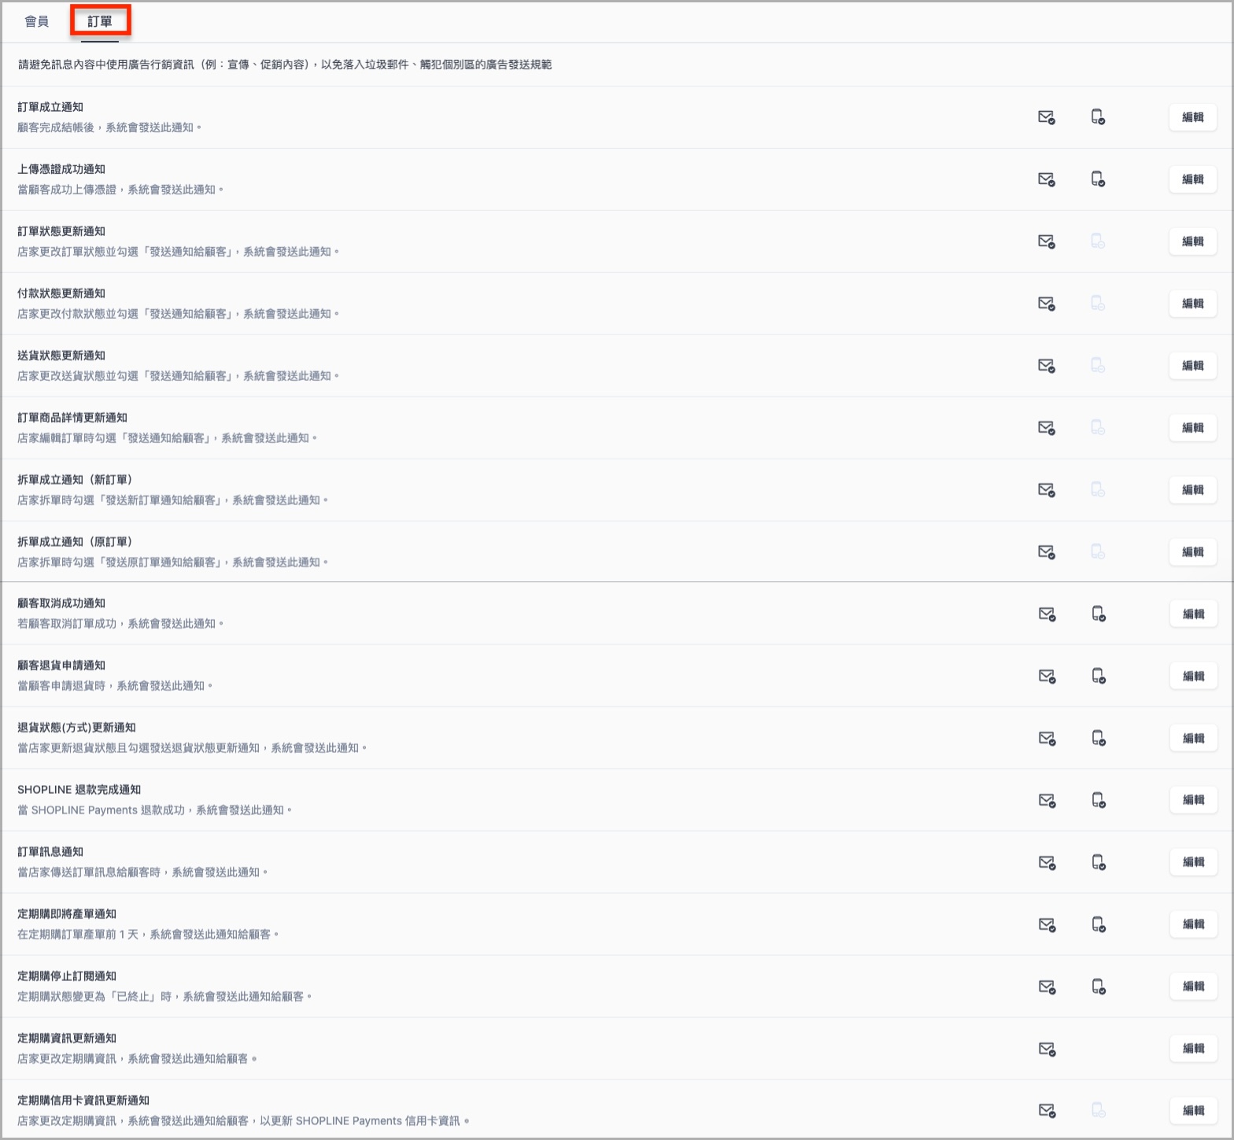Click email icon for 訂單狀態更新通知
The width and height of the screenshot is (1234, 1140).
click(1046, 242)
